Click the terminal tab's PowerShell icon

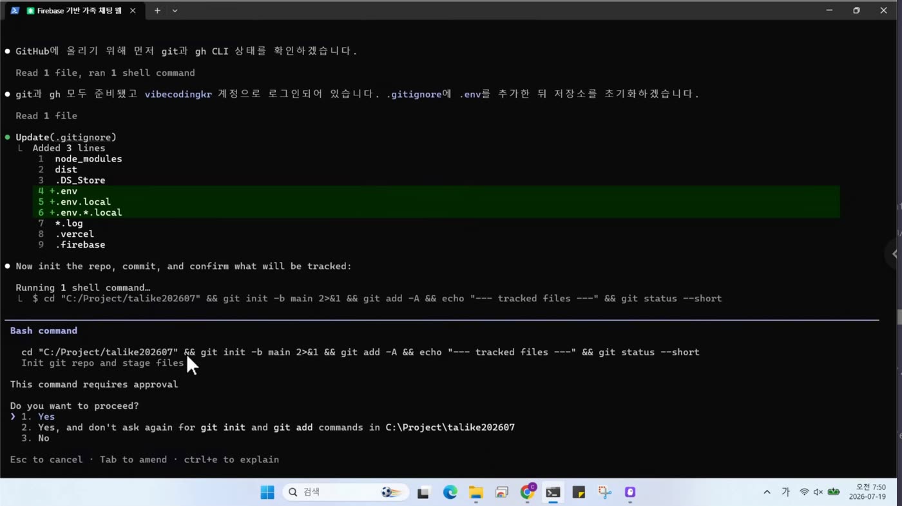pos(15,11)
